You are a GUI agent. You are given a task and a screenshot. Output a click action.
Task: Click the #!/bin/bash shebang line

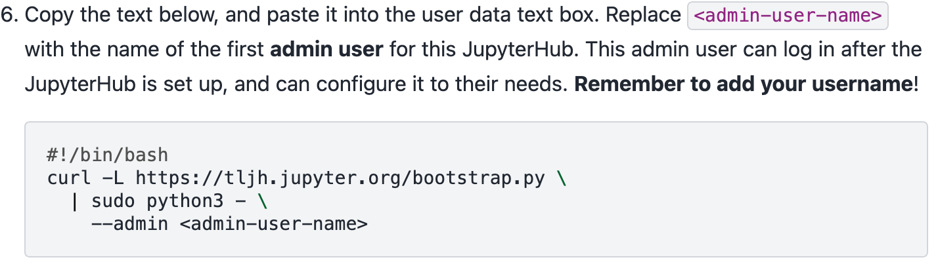pos(108,155)
